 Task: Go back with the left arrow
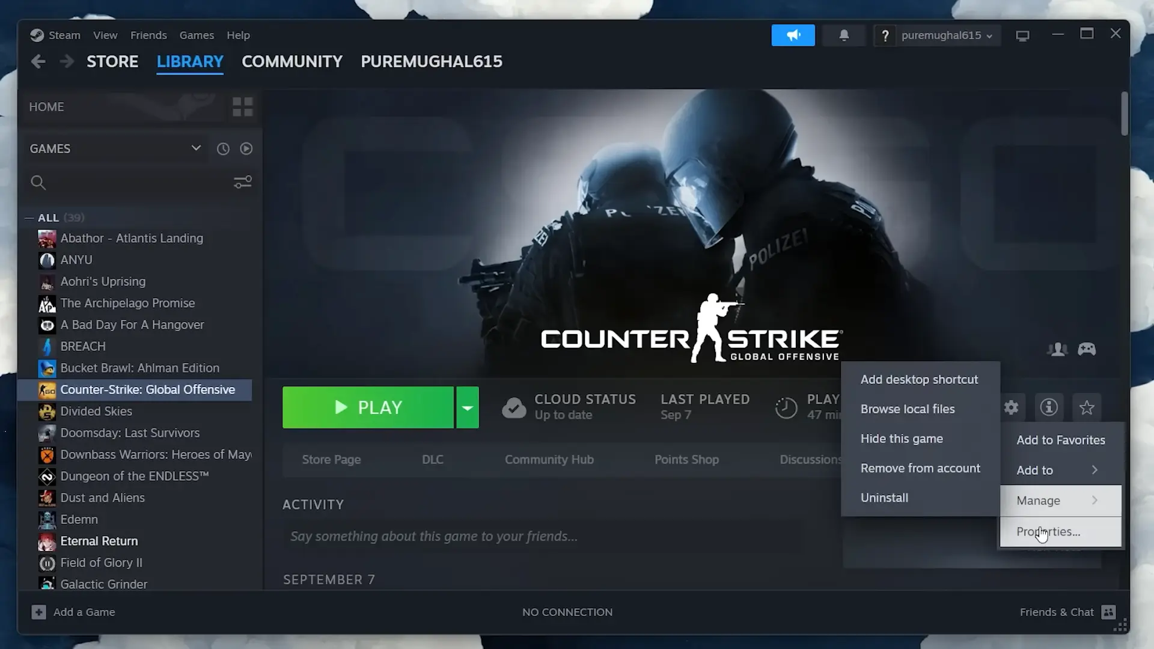click(38, 61)
